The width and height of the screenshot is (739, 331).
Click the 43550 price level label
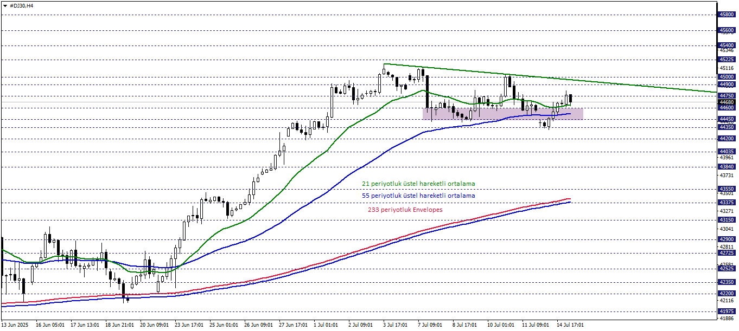point(727,189)
